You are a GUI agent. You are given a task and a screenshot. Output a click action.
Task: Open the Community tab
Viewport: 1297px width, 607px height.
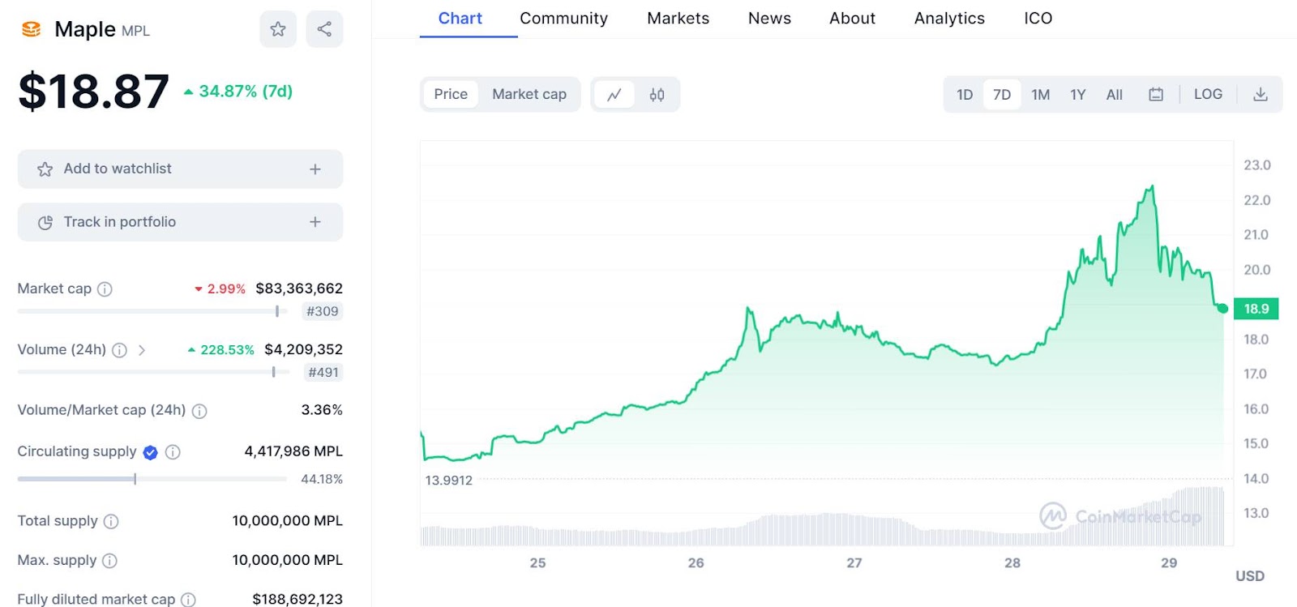click(563, 18)
